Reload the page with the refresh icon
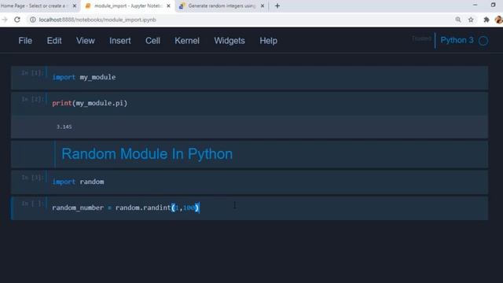Viewport: 503px width, 283px height. click(x=17, y=20)
